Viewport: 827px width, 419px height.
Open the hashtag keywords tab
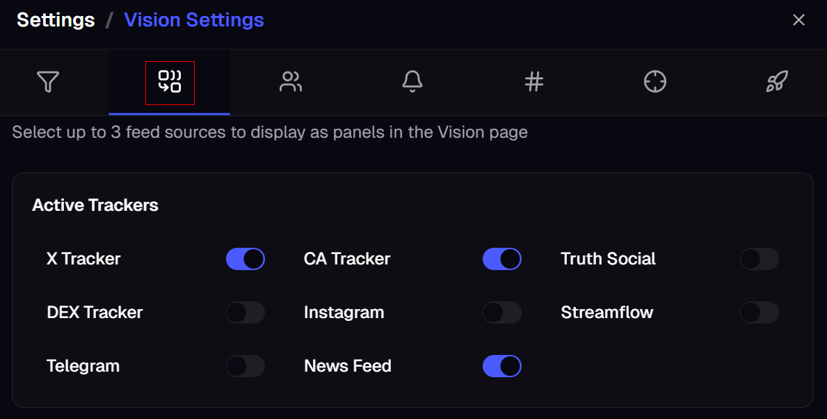click(x=533, y=82)
